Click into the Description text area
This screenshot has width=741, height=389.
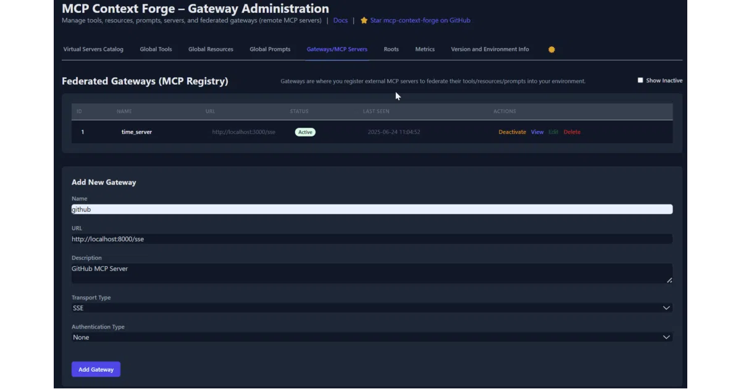point(372,274)
